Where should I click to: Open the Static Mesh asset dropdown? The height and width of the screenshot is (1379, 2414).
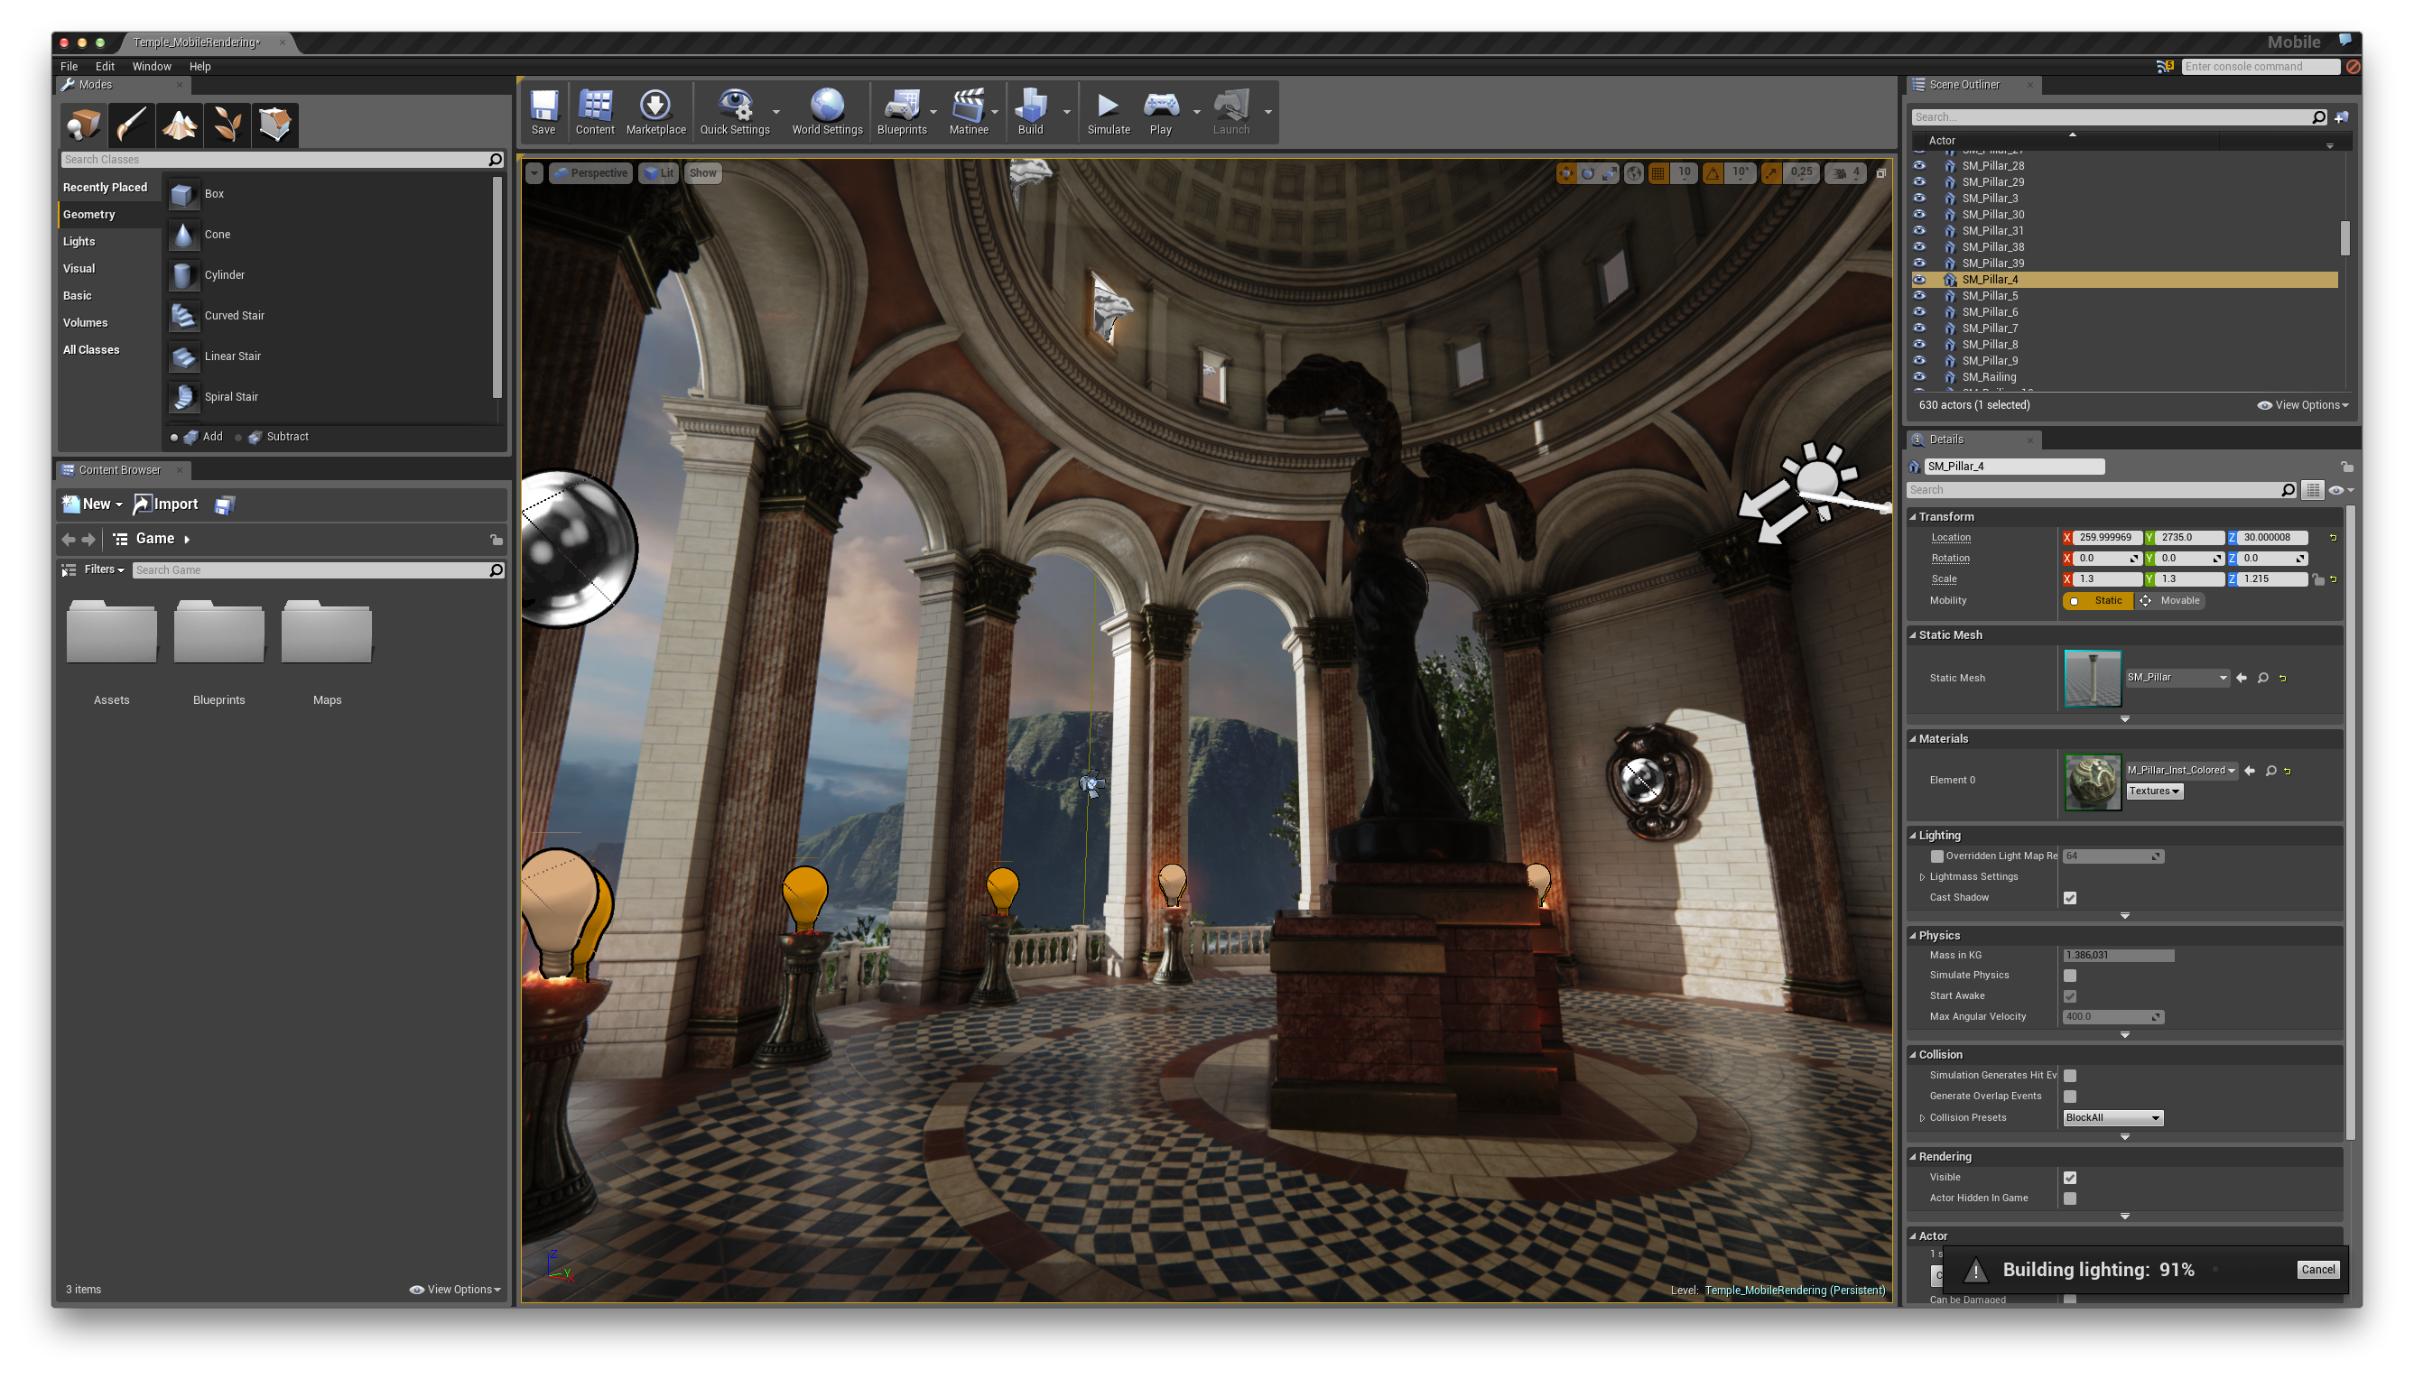[x=2222, y=676]
